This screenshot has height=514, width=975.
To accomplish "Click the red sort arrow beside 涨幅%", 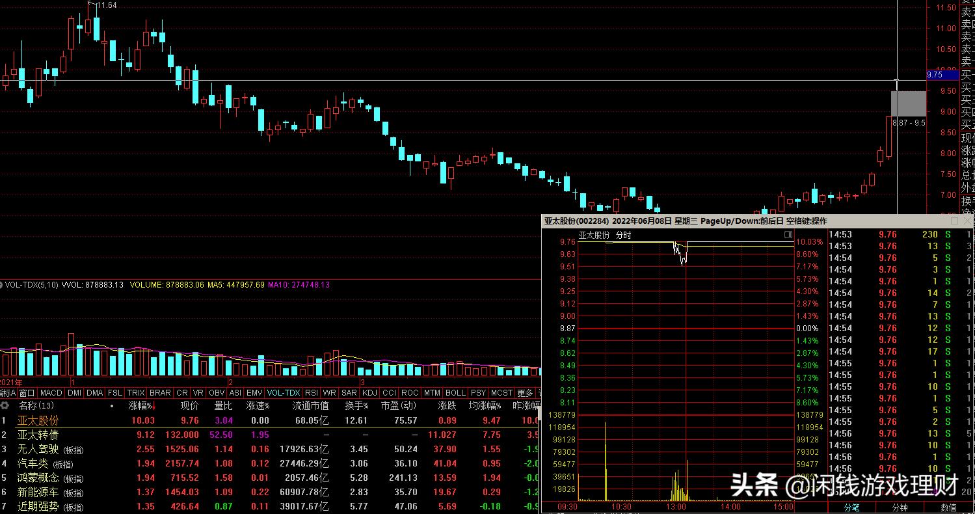I will (154, 407).
